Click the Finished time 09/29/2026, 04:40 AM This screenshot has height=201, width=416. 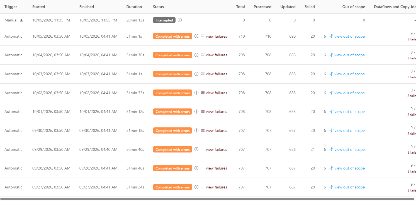tap(98, 149)
